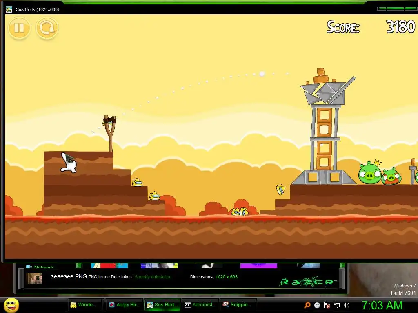
Task: Click the aeaeaee.PNG file name in details pane
Action: (x=69, y=277)
